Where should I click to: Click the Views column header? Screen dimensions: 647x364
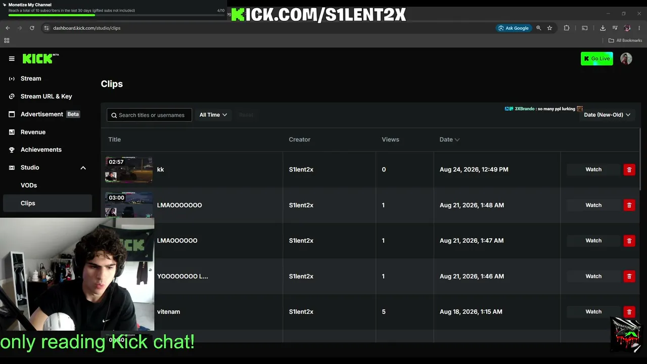click(x=390, y=140)
